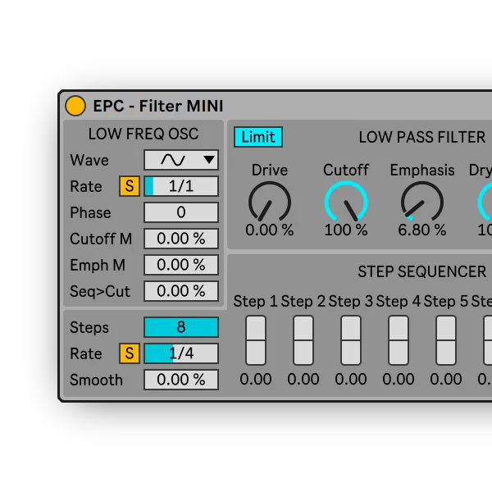492x492 pixels.
Task: Click the Seq>Cut value field
Action: point(181,291)
